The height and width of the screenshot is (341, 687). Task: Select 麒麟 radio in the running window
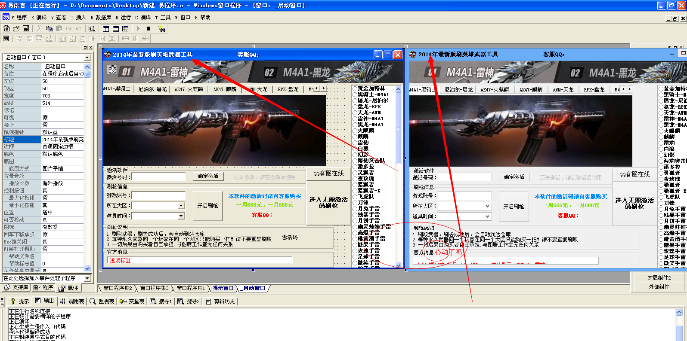(x=661, y=137)
